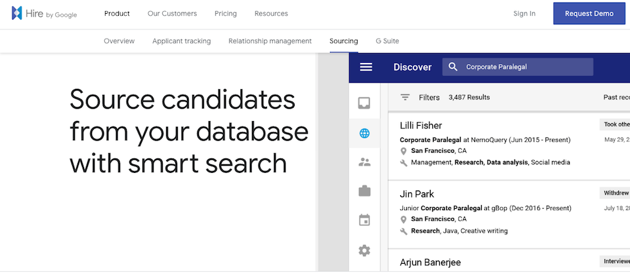Switch to the G Suite tab
This screenshot has height=275, width=630.
[387, 41]
